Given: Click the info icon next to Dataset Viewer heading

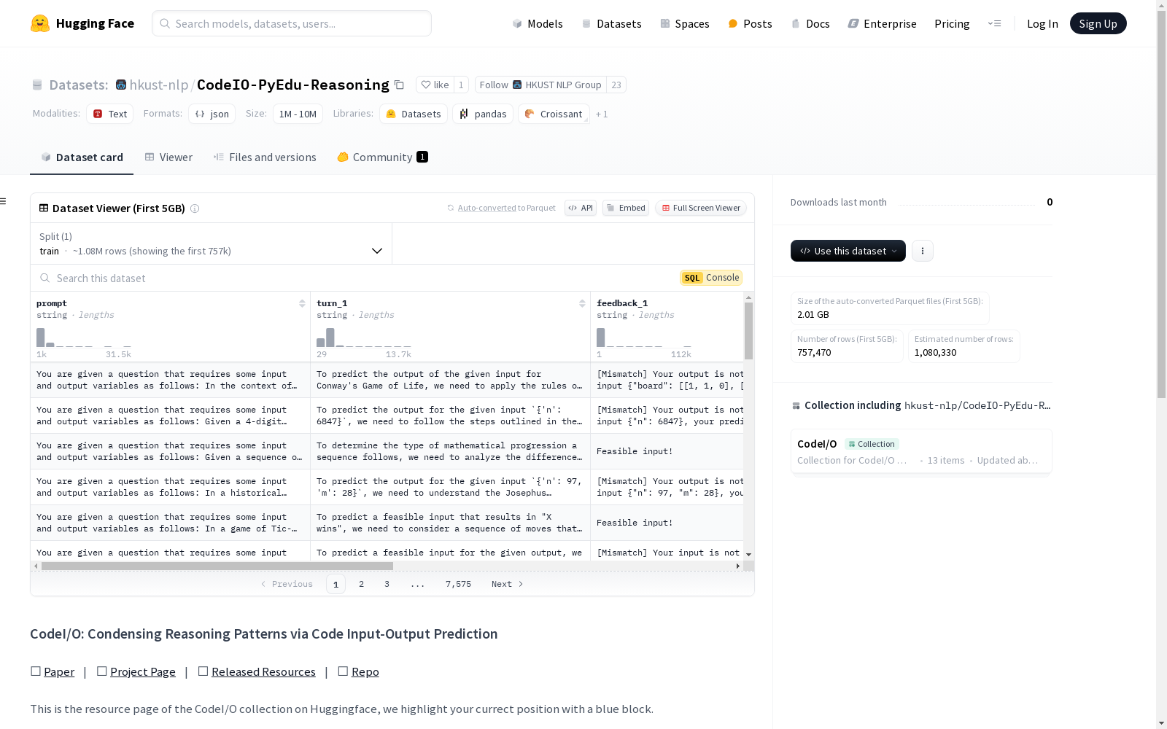Looking at the screenshot, I should pos(195,208).
